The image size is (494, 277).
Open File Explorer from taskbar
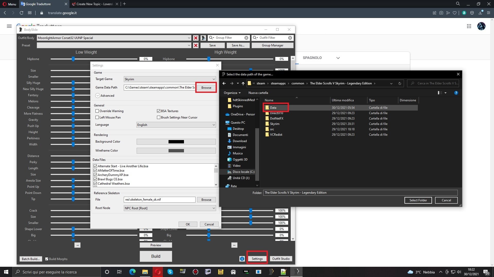click(x=145, y=272)
